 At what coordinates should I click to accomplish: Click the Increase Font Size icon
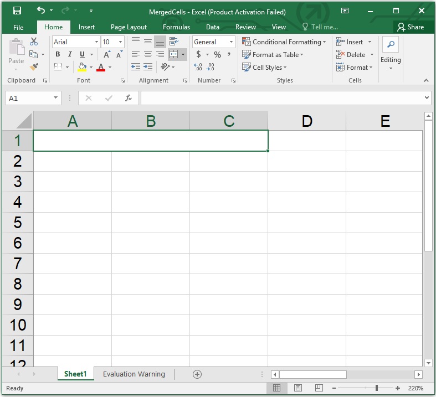(106, 54)
